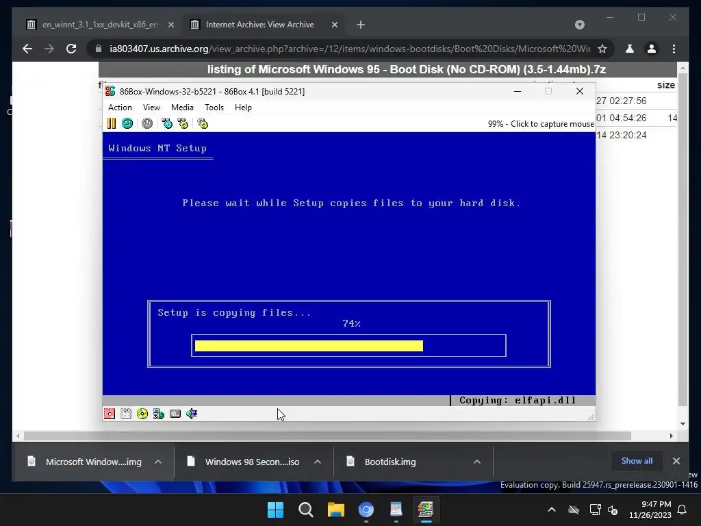701x526 pixels.
Task: Open the Media menu in 86Box
Action: tap(182, 108)
